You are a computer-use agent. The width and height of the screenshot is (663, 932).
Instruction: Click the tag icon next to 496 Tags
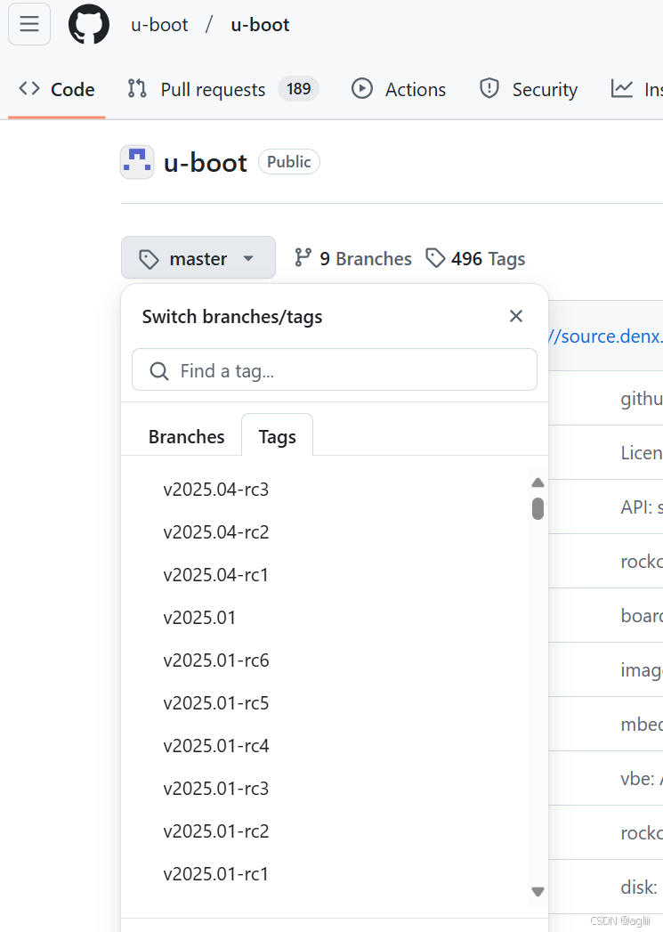(x=435, y=258)
